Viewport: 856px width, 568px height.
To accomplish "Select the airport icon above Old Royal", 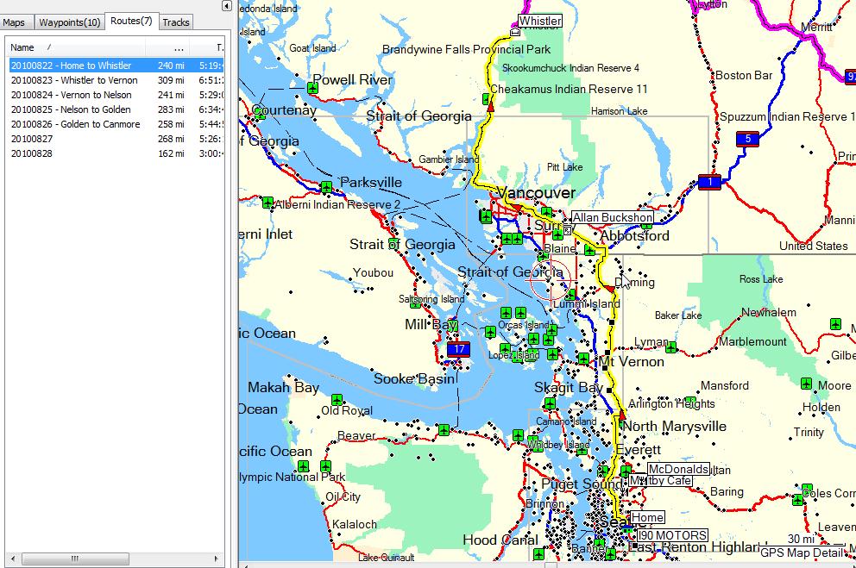I will [x=337, y=398].
